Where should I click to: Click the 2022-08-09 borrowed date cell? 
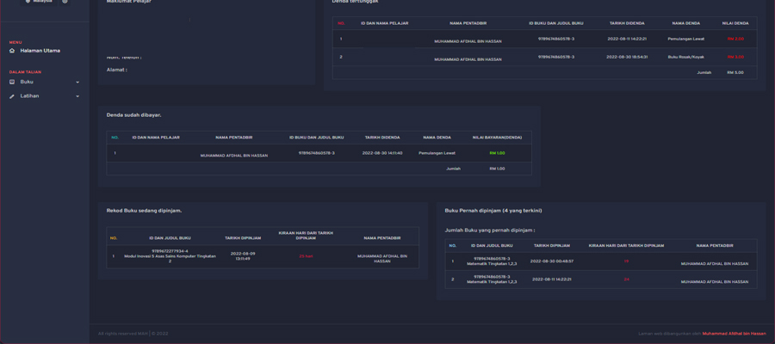pos(243,255)
